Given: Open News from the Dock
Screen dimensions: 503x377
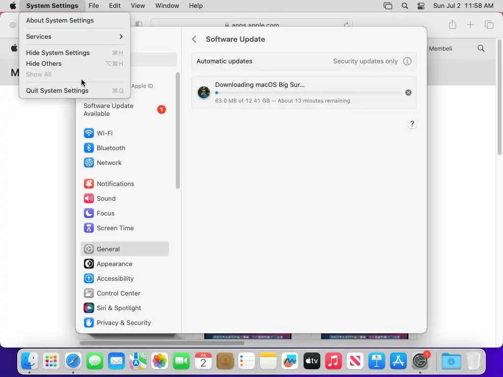Looking at the screenshot, I should (x=355, y=361).
